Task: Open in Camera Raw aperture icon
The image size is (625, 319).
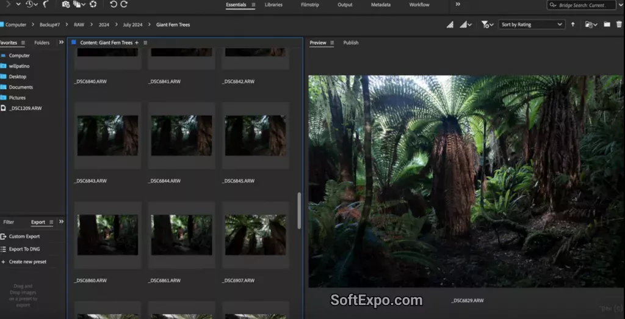Action: coord(93,4)
